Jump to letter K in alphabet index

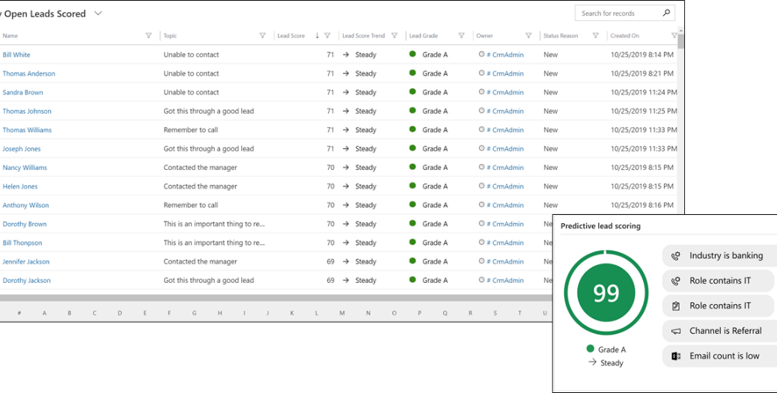click(x=292, y=313)
